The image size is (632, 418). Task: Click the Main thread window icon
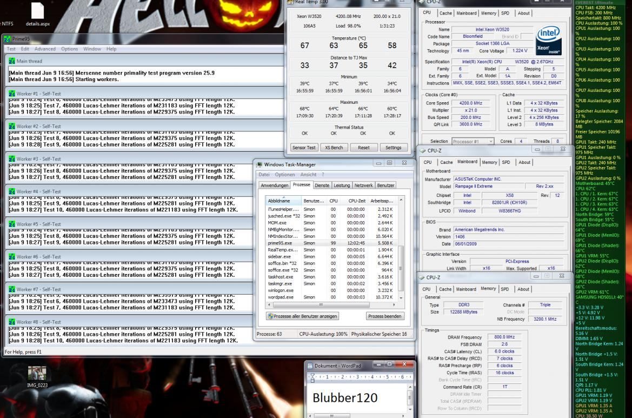(12, 61)
